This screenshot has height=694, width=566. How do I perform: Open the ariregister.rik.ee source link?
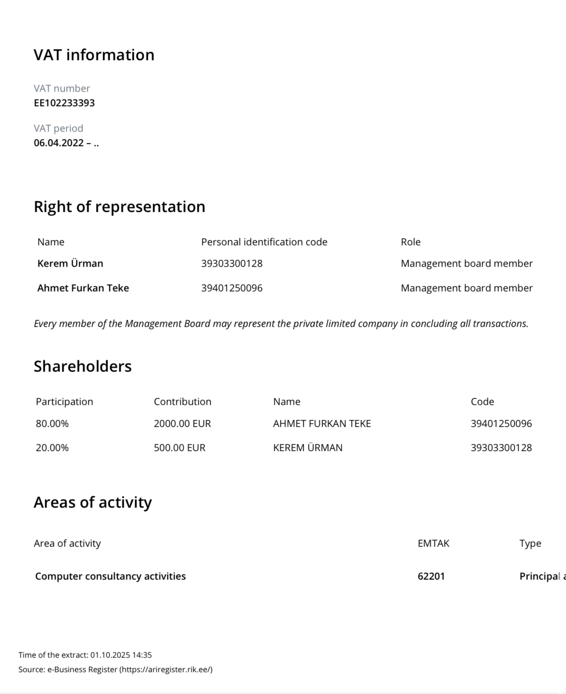click(166, 669)
